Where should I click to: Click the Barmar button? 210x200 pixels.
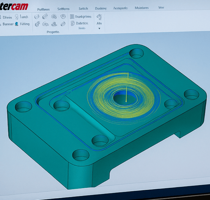[7, 24]
